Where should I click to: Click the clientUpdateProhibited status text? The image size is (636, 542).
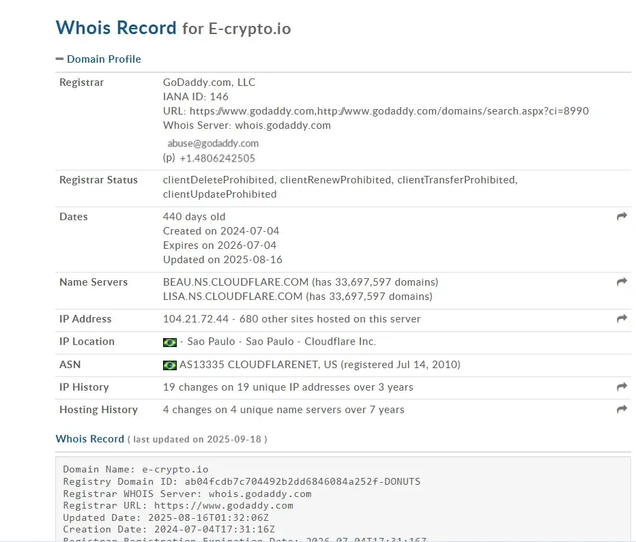point(220,194)
